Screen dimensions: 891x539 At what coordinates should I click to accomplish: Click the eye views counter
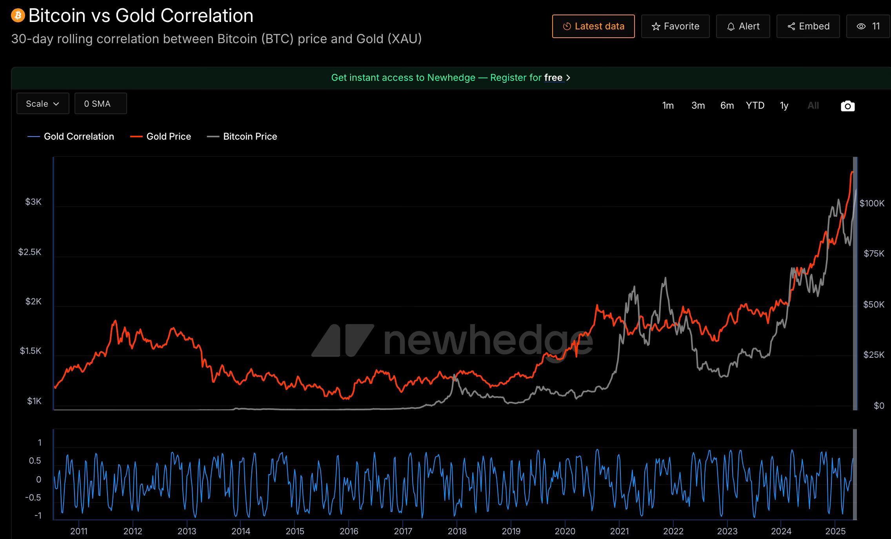(868, 26)
